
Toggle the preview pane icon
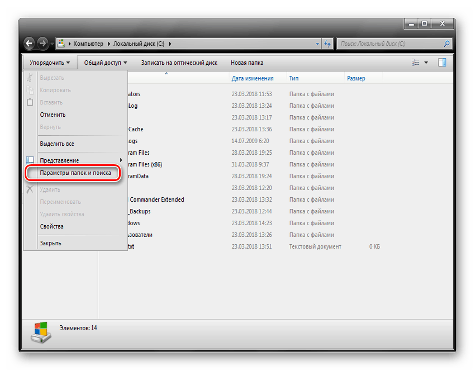pos(442,63)
